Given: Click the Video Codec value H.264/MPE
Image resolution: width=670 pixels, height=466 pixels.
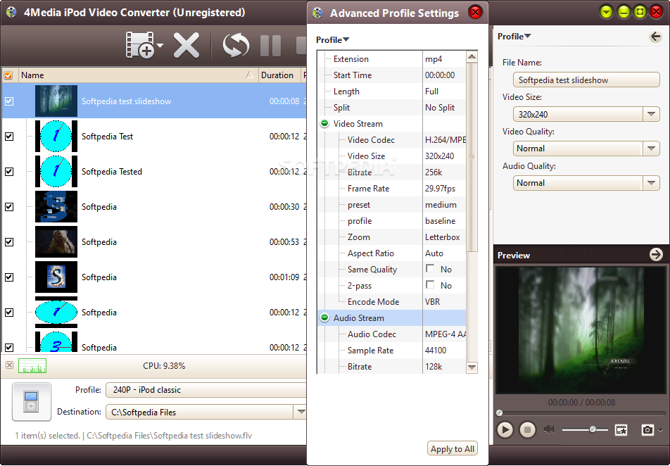Looking at the screenshot, I should pyautogui.click(x=445, y=140).
